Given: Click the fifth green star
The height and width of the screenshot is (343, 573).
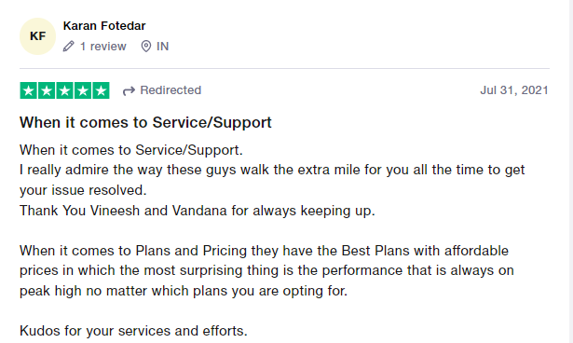Looking at the screenshot, I should 101,90.
